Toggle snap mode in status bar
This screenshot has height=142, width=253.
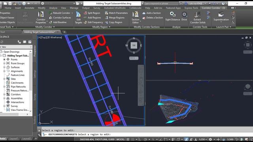coord(133,139)
